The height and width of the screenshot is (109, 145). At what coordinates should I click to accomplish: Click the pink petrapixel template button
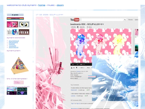[19, 82]
